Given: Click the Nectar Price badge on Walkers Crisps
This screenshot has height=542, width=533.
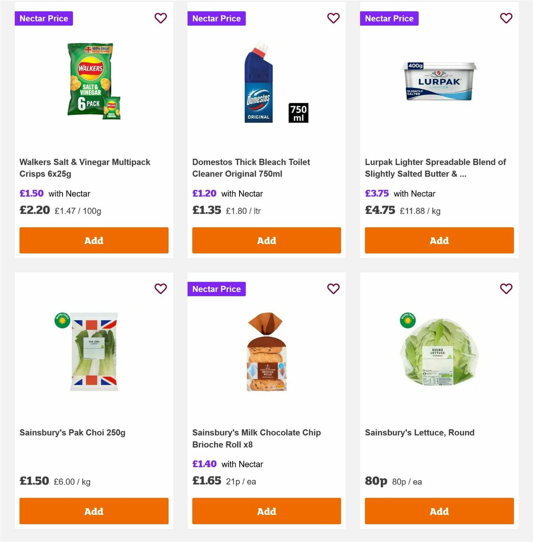Looking at the screenshot, I should [x=44, y=18].
